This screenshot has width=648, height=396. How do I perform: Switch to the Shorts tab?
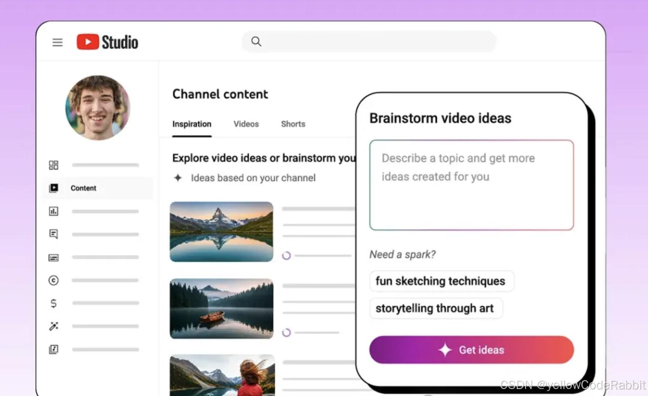pyautogui.click(x=293, y=124)
